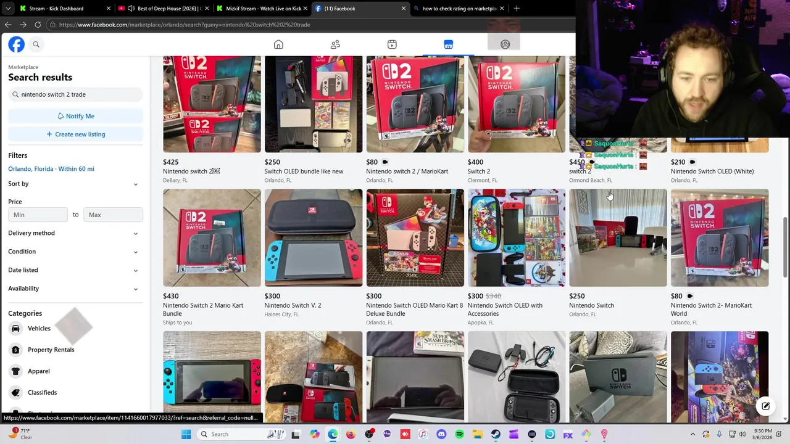Open the $250 Nintendo Switch Orlando listing

click(618, 253)
